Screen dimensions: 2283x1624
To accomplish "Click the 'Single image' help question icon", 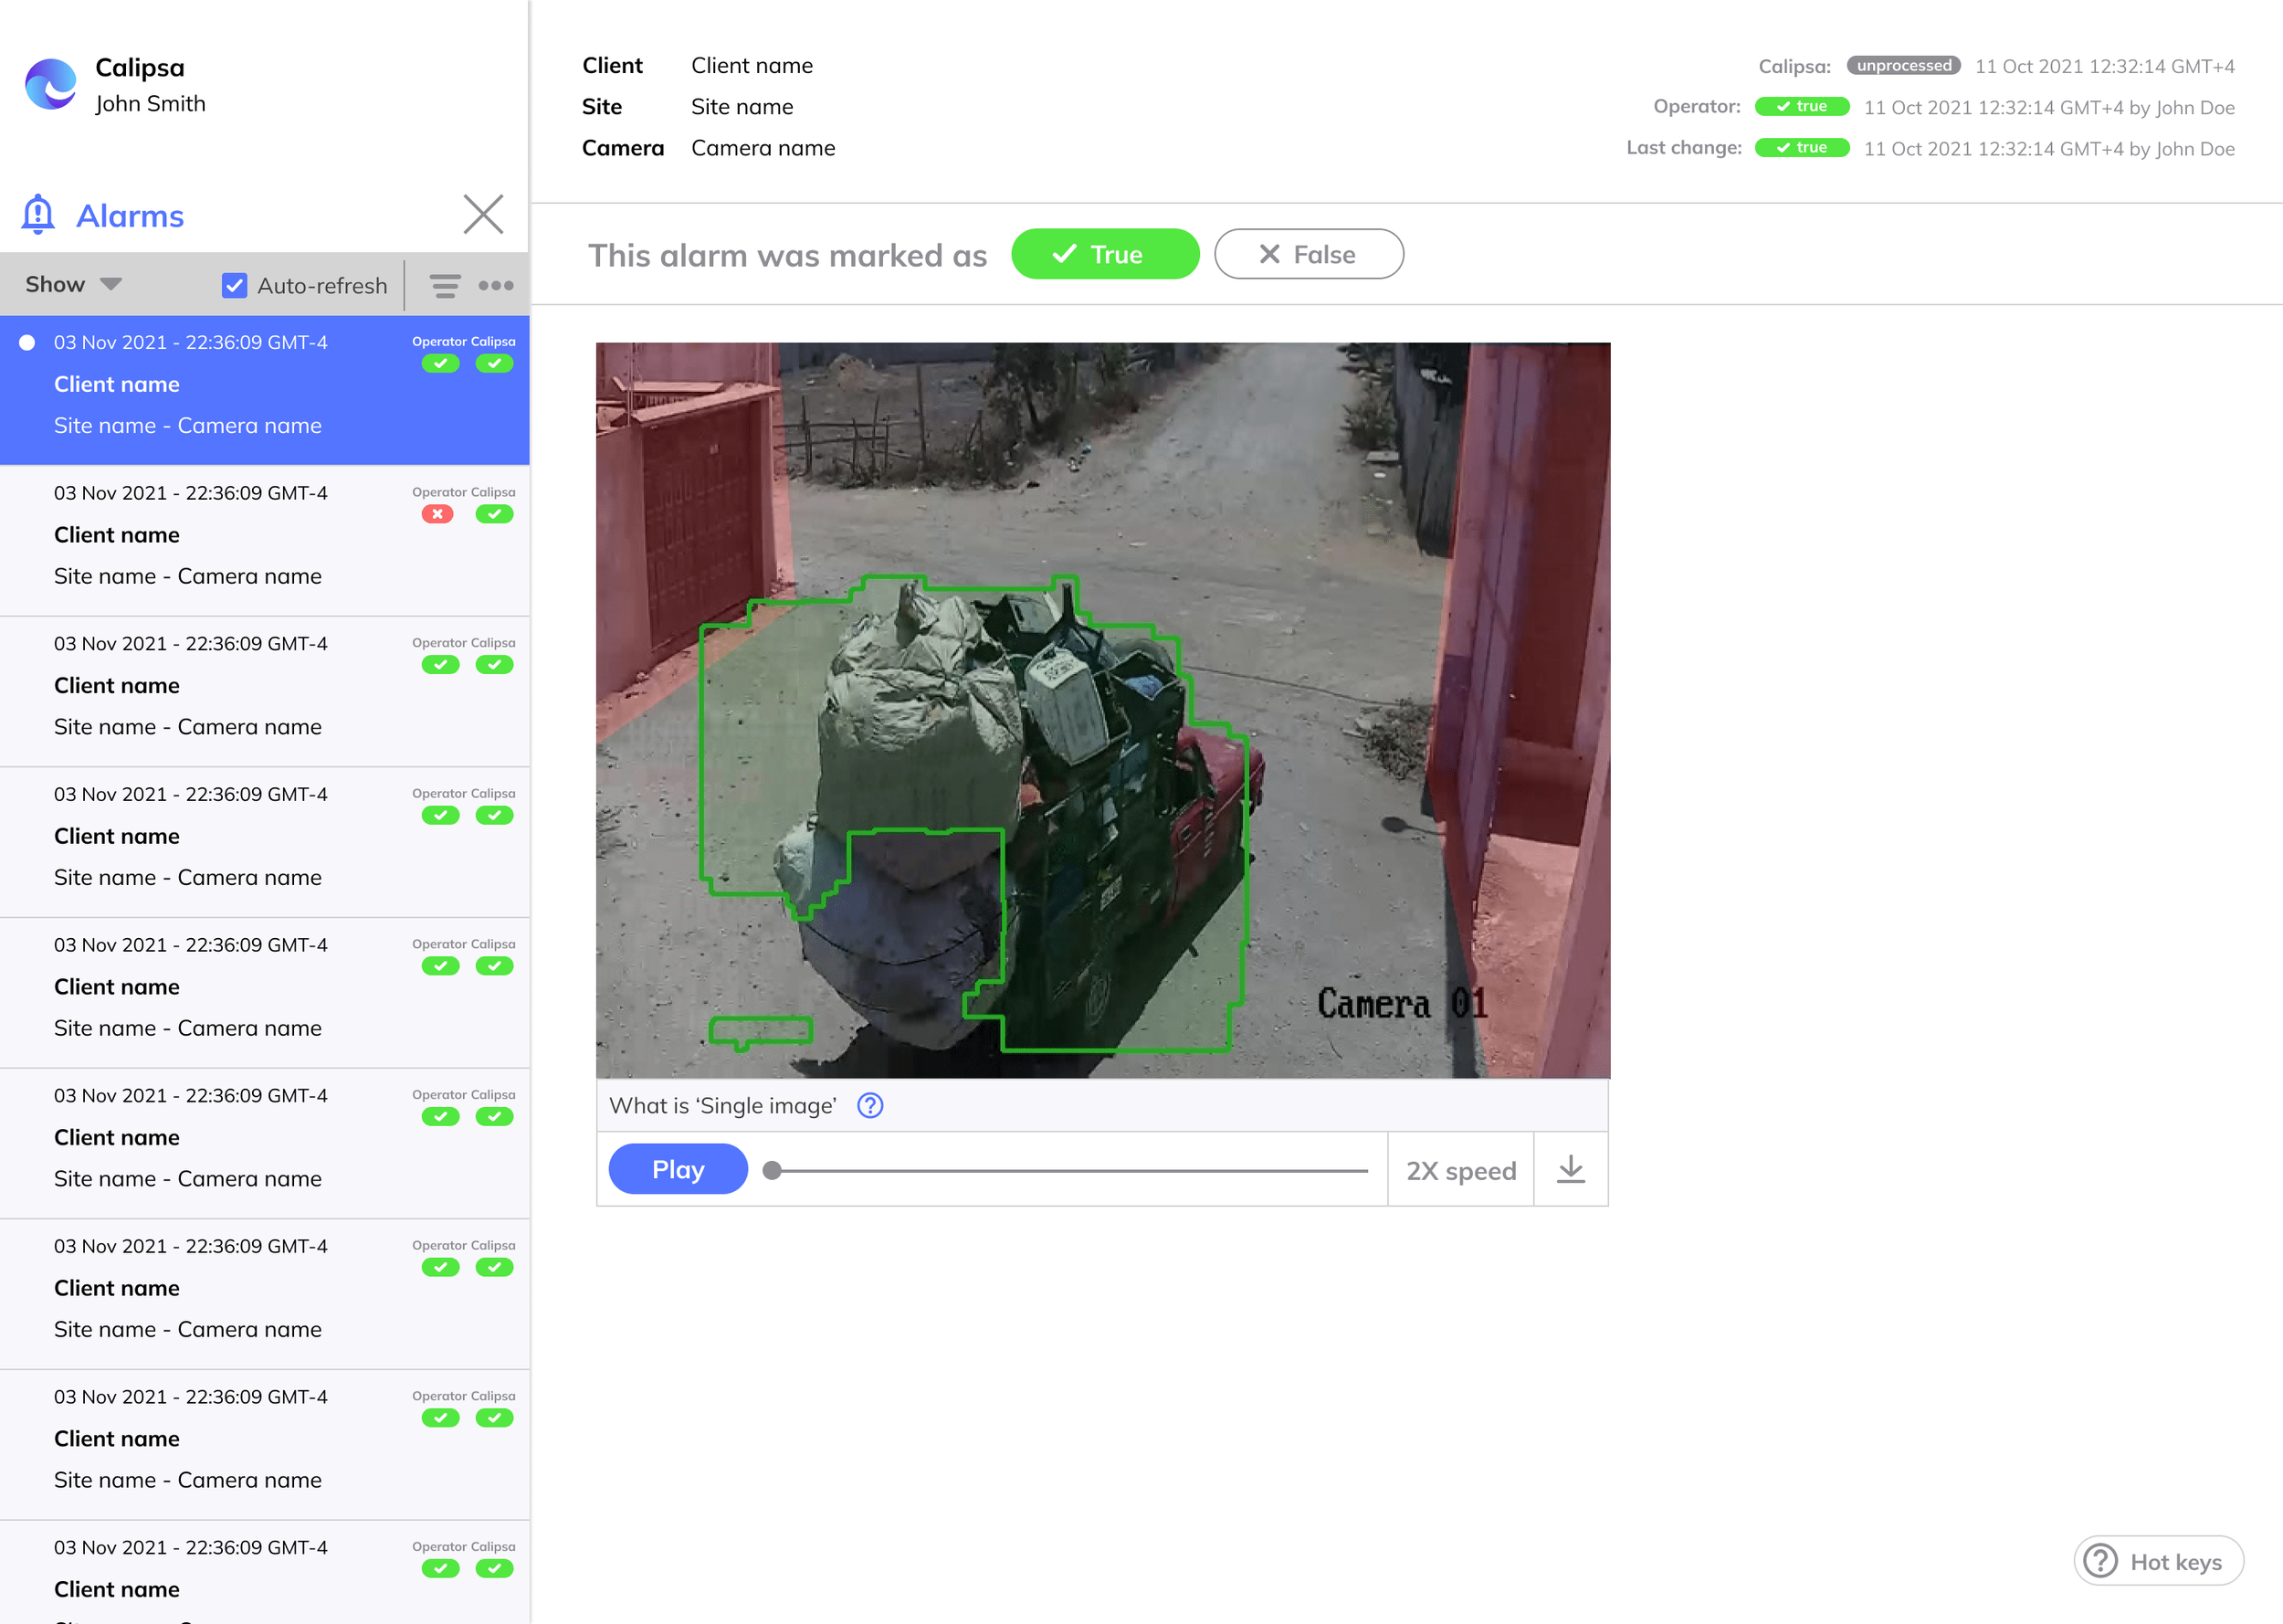I will click(x=869, y=1106).
